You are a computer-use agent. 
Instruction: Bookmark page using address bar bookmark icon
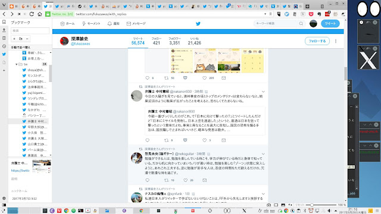point(270,14)
